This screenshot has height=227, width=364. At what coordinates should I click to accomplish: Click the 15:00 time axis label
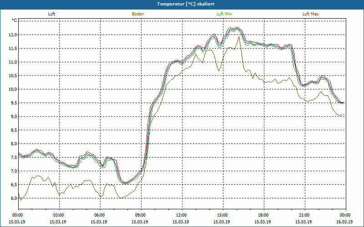pyautogui.click(x=222, y=215)
